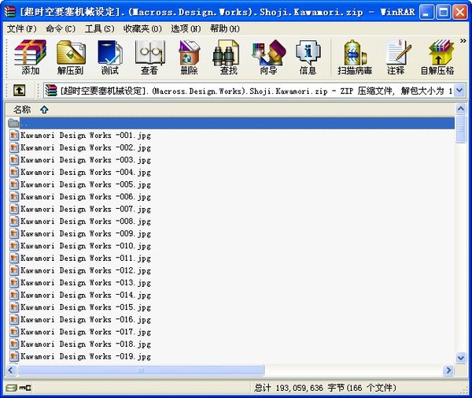Select Kawamori Design Works -010.jpg
Image resolution: width=472 pixels, height=398 pixels.
(80, 246)
